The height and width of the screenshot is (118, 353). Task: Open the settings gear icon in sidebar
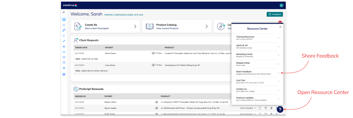(64, 68)
